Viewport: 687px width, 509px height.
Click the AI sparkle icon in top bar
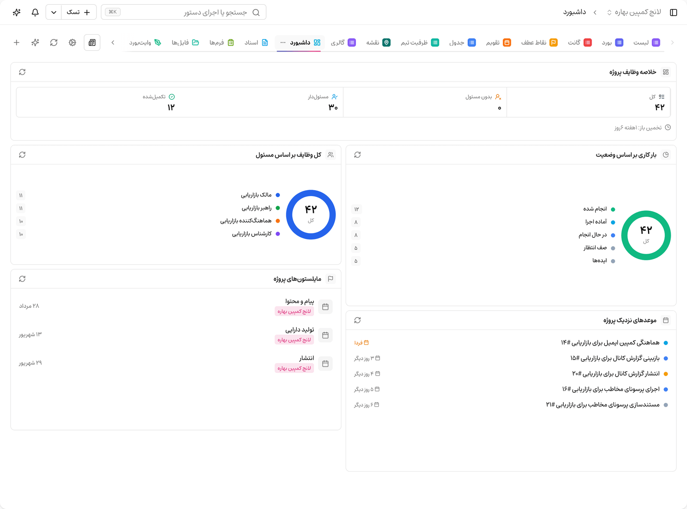point(17,12)
